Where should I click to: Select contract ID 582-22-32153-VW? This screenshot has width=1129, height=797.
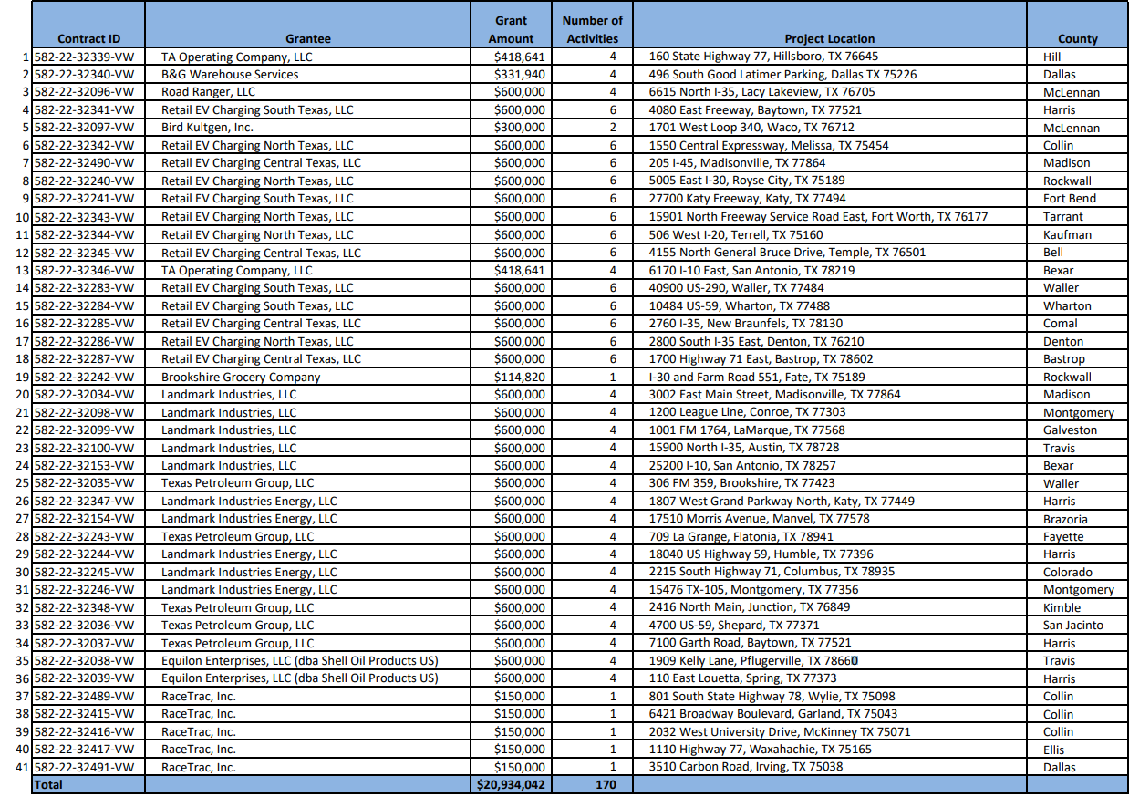point(83,466)
